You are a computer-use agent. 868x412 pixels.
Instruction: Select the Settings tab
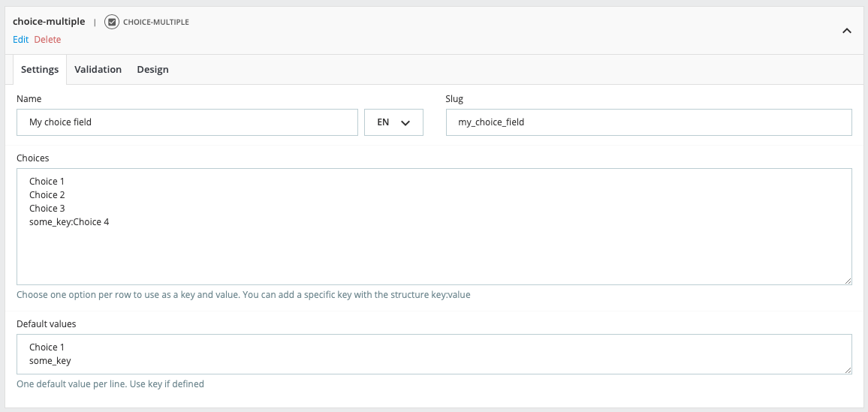40,70
